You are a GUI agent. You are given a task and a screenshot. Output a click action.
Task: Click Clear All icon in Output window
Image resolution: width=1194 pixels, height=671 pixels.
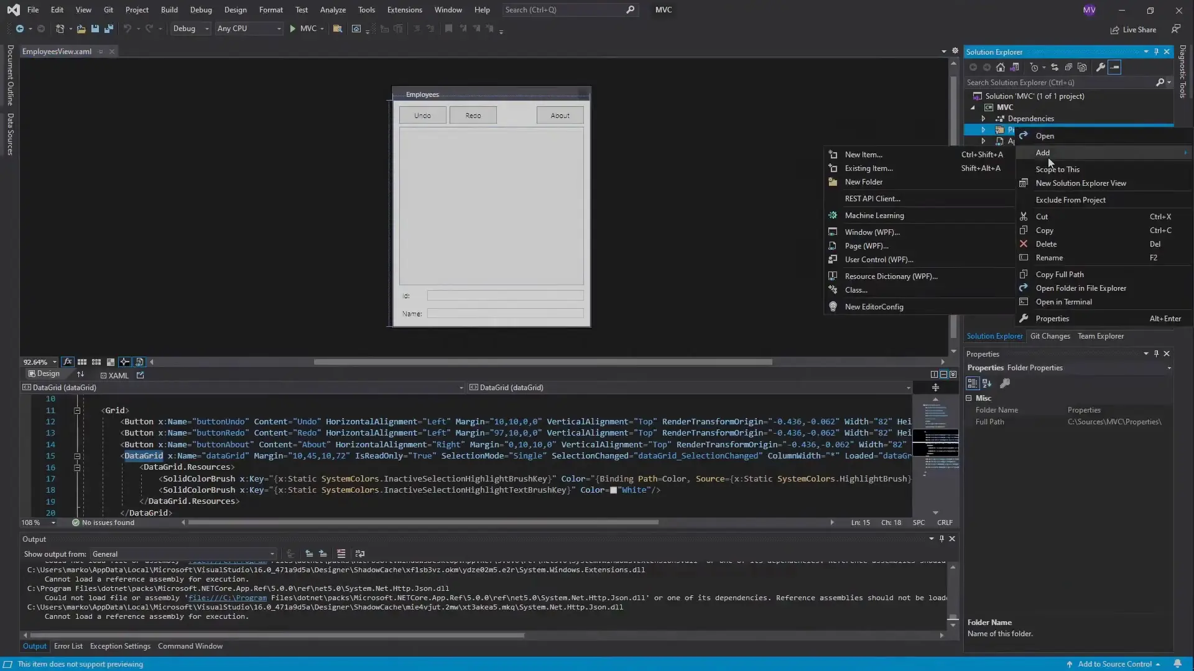[341, 554]
